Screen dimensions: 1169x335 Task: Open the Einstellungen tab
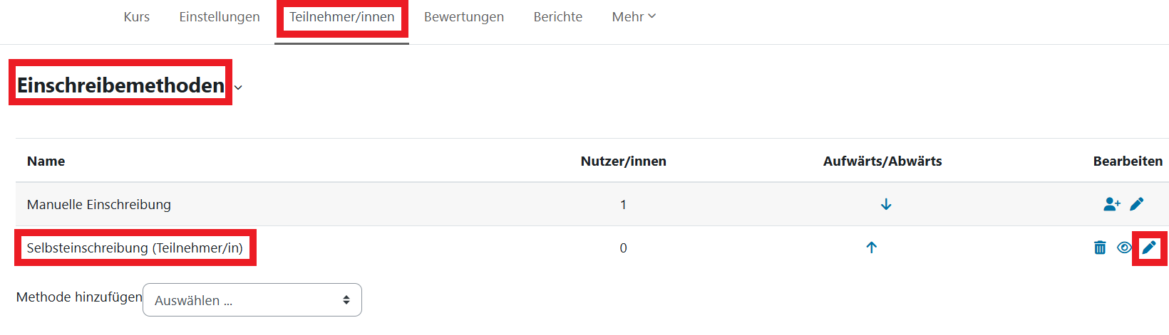(x=220, y=17)
